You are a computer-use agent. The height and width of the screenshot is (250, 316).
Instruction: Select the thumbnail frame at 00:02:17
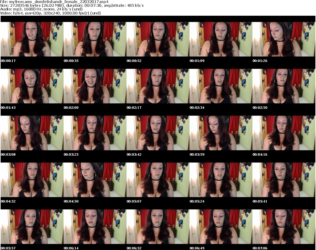(x=158, y=86)
